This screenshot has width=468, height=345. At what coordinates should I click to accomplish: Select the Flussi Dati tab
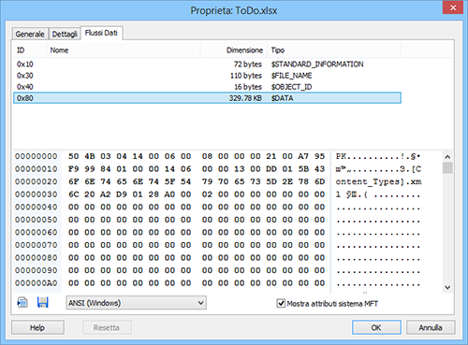tap(101, 33)
